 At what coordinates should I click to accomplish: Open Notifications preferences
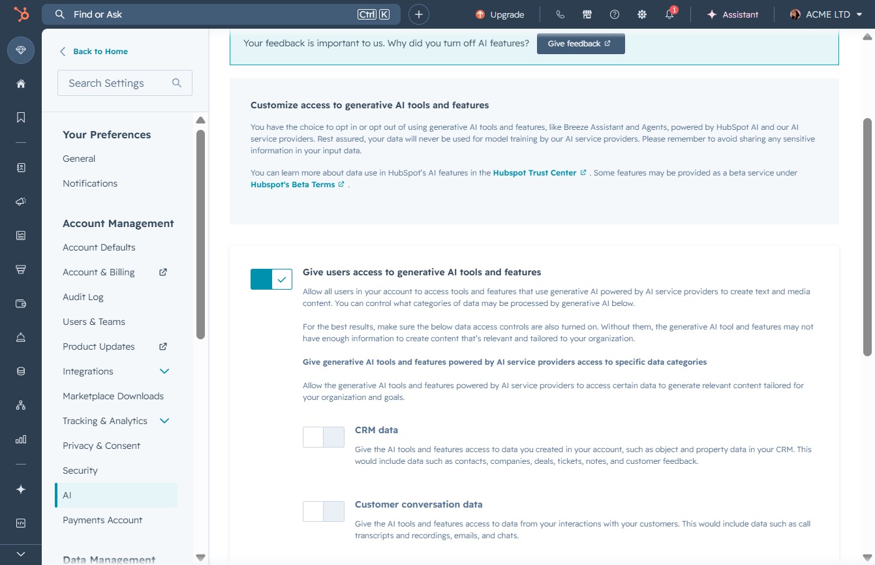90,183
